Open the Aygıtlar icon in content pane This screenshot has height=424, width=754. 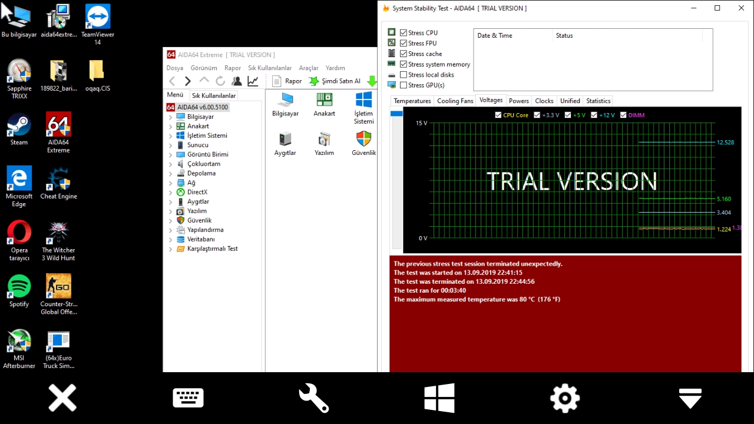(x=285, y=144)
